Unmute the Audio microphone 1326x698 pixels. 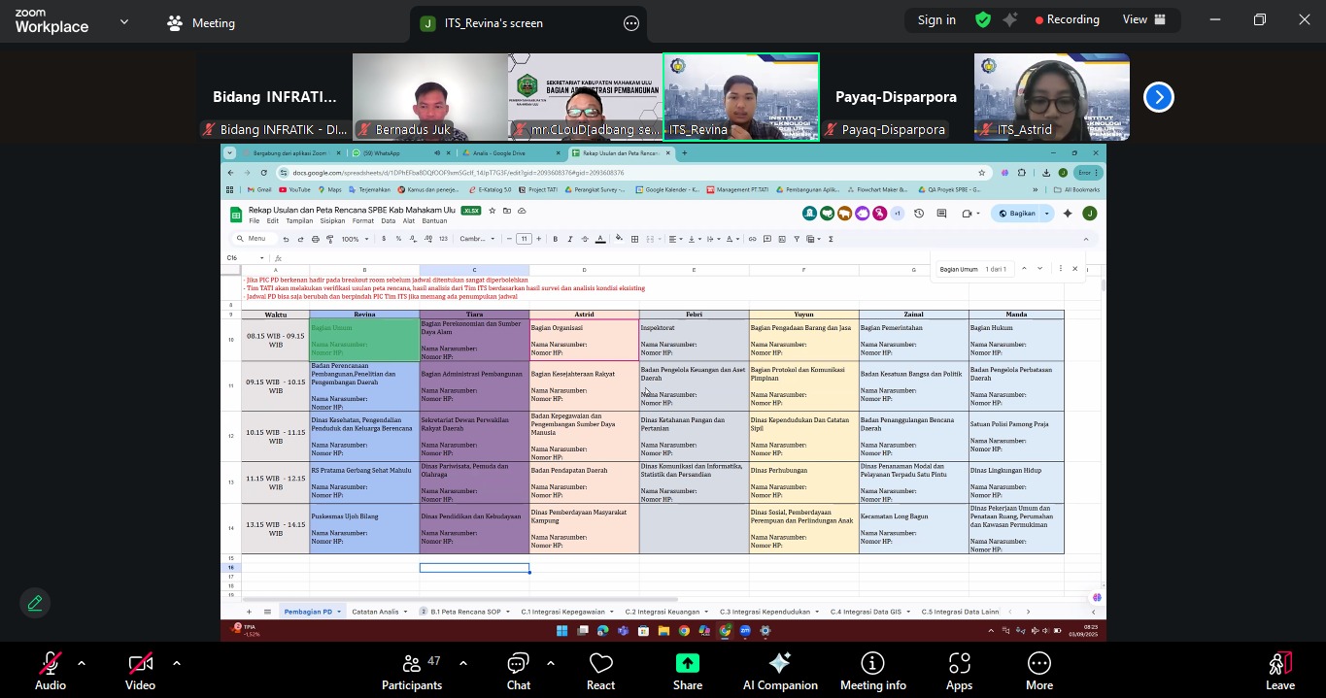(50, 671)
